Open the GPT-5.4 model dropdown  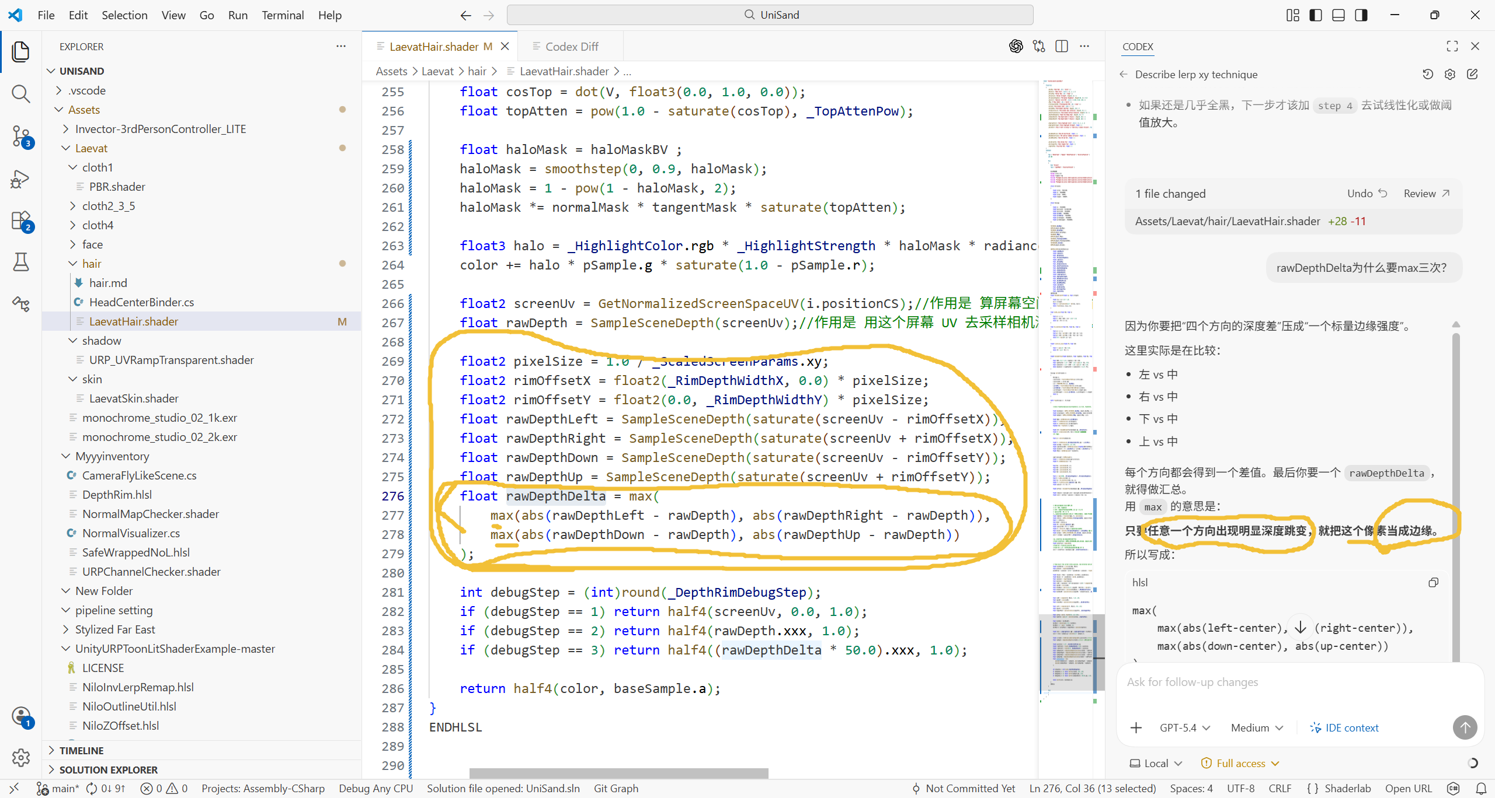(1184, 727)
